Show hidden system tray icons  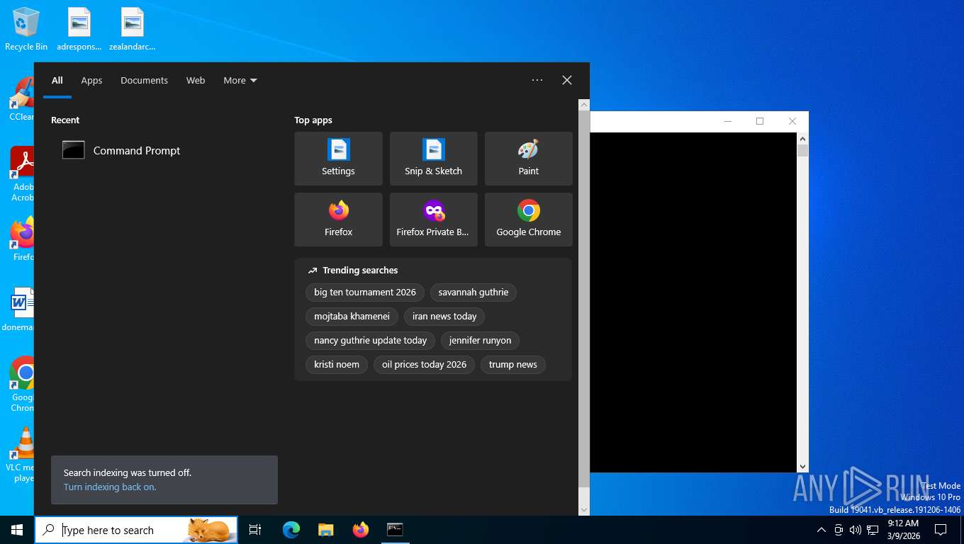pyautogui.click(x=821, y=530)
